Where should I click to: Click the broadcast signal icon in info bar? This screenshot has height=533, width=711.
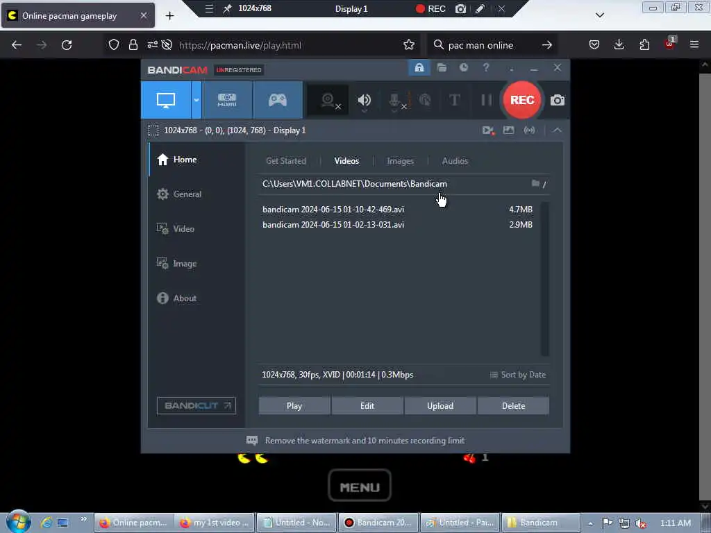pos(529,130)
